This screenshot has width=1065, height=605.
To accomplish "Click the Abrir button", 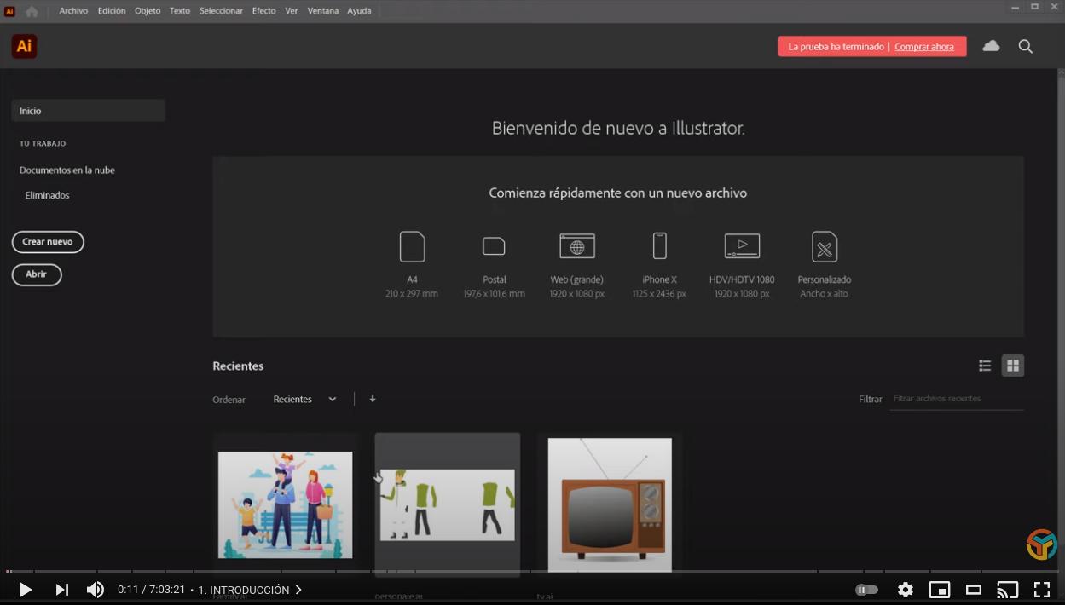I will 37,274.
